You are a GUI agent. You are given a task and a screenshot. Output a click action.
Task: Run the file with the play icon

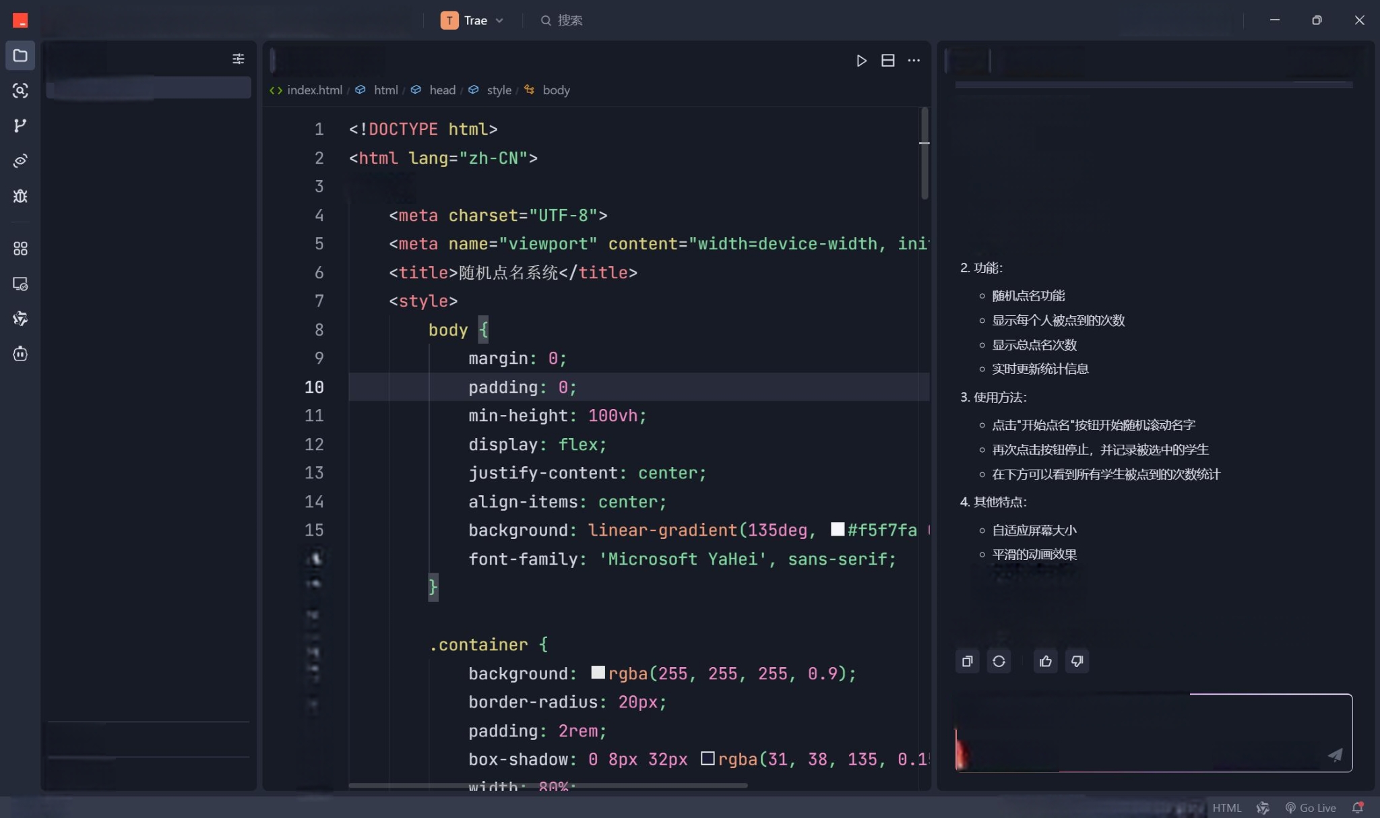click(x=861, y=61)
